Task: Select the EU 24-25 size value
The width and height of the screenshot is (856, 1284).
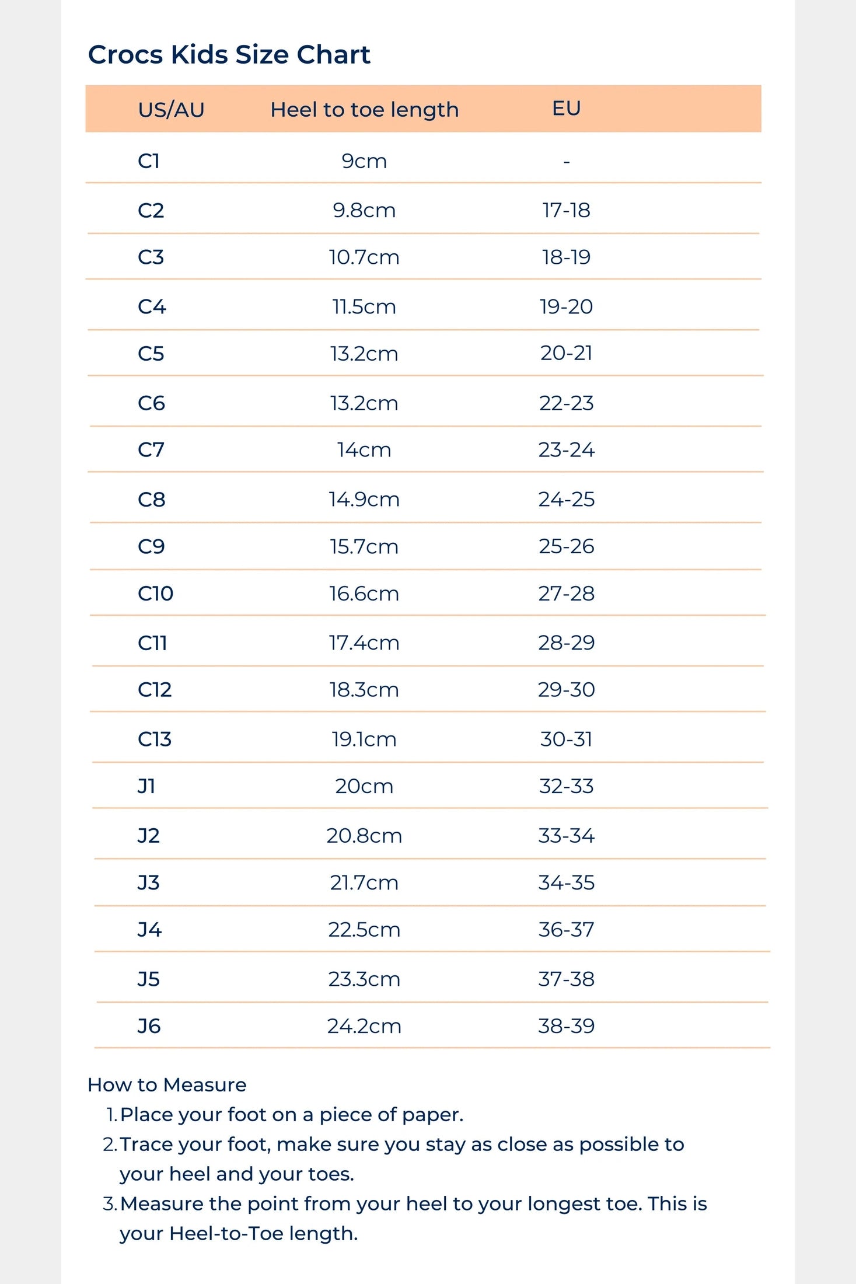Action: click(566, 500)
